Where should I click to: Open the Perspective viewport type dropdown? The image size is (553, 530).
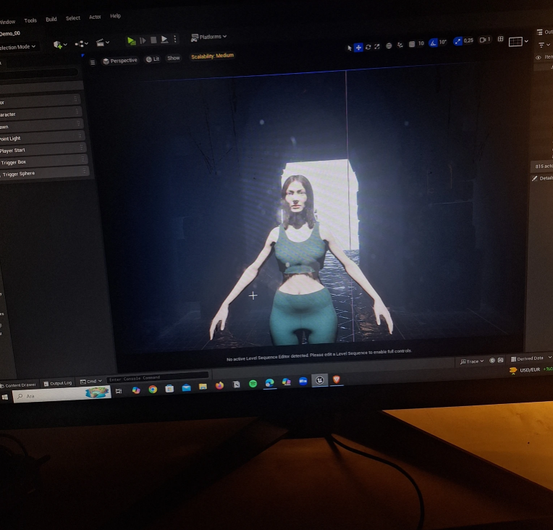coord(120,61)
